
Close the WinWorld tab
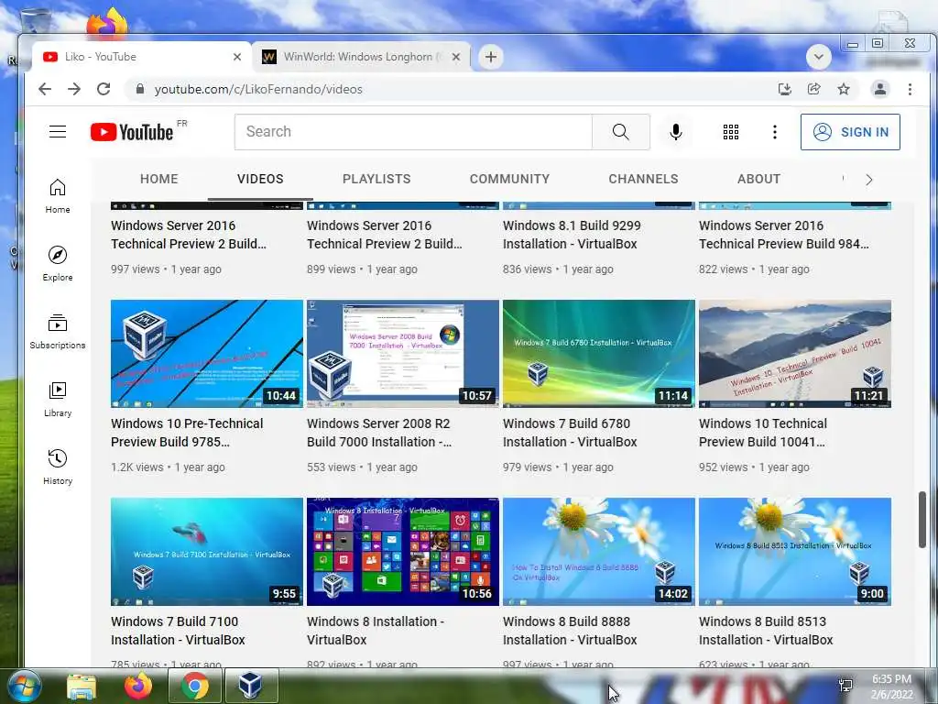pyautogui.click(x=456, y=57)
